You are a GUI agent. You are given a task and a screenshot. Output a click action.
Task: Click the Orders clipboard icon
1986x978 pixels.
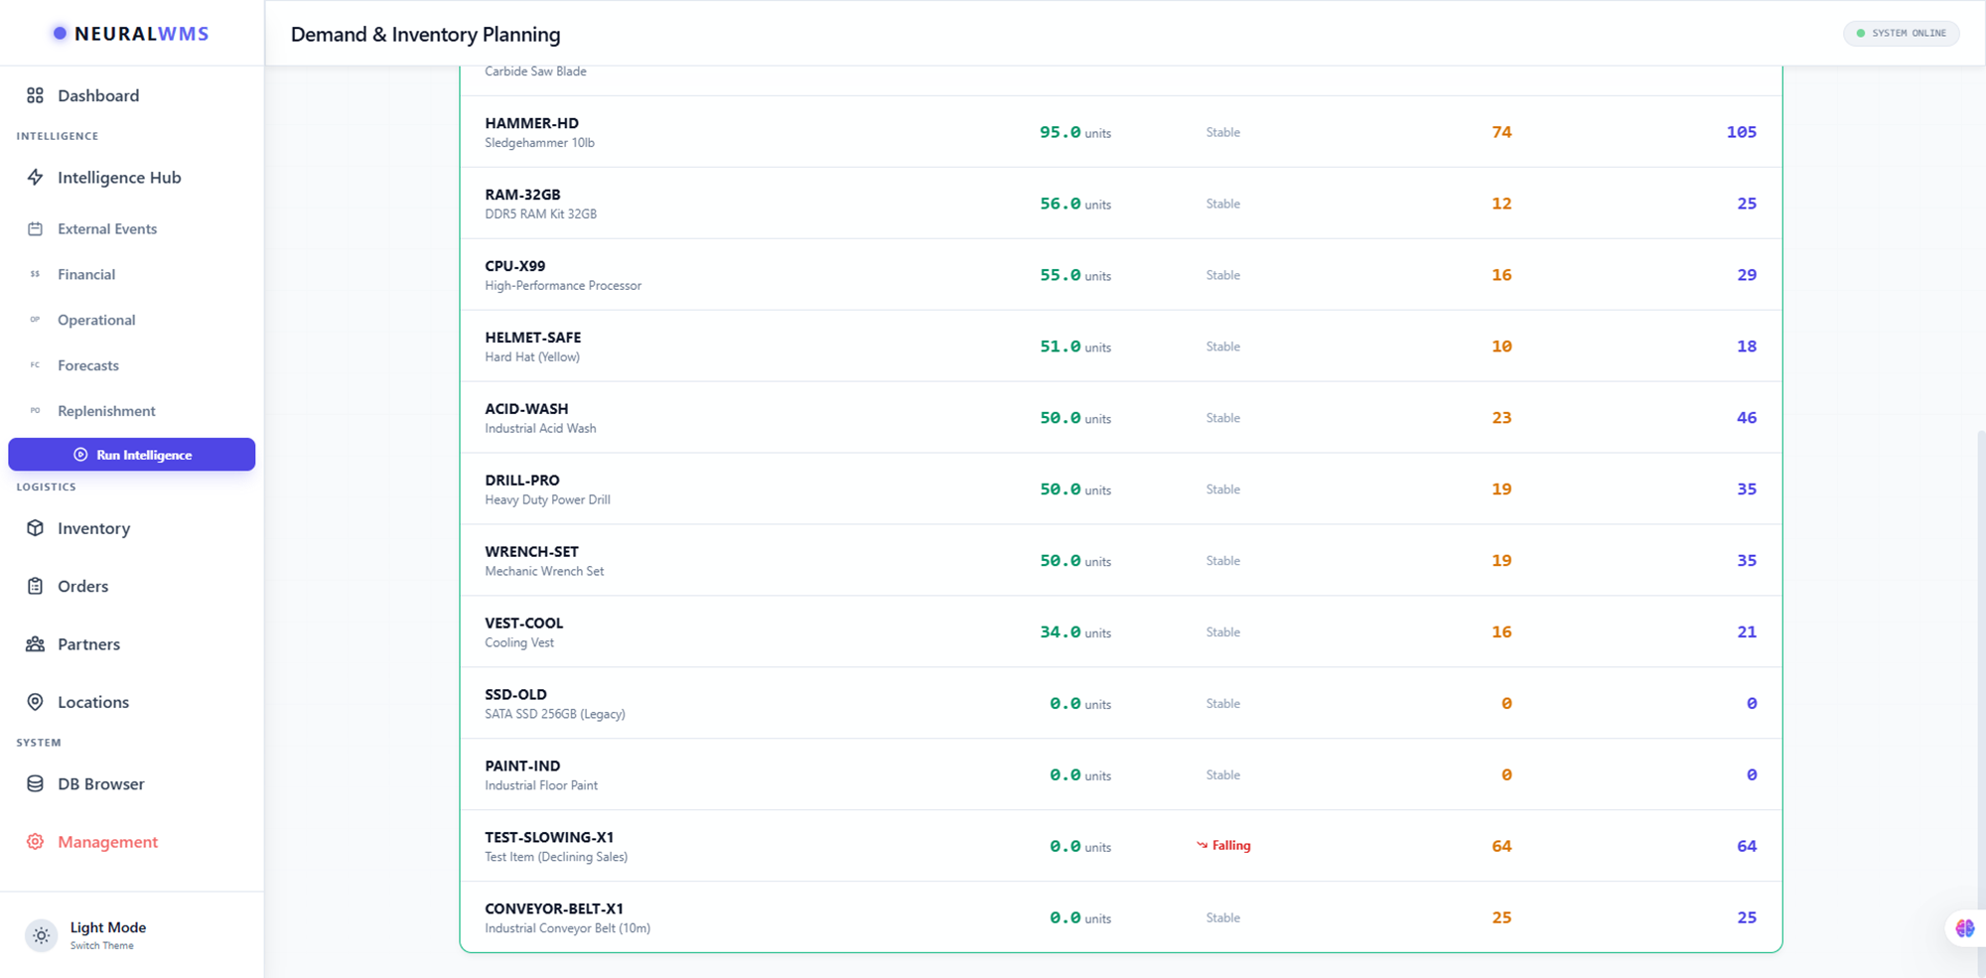35,586
